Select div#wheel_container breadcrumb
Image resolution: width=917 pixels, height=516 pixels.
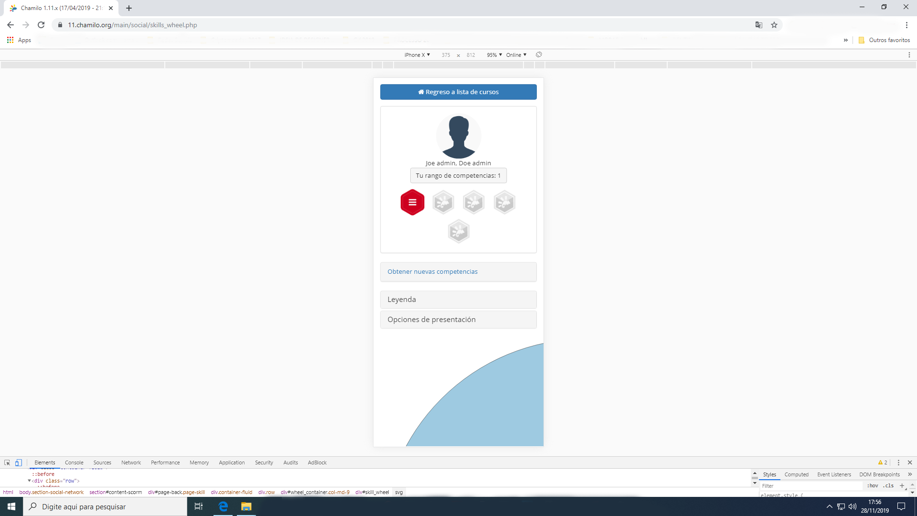tap(315, 492)
